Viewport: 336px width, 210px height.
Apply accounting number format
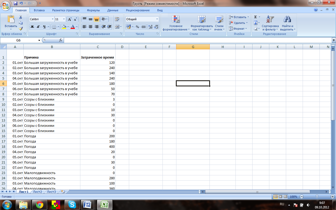128,27
